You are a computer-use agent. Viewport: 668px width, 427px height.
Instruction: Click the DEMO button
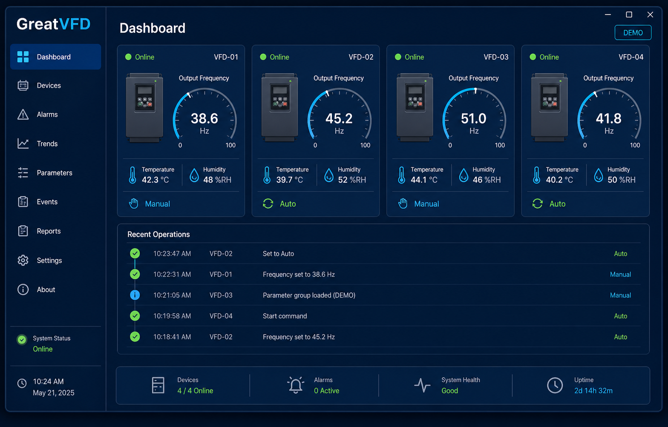(633, 33)
